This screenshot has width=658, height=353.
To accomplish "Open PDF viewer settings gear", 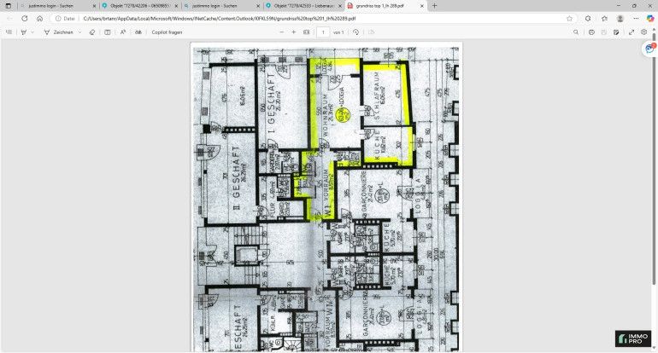I will pos(643,32).
